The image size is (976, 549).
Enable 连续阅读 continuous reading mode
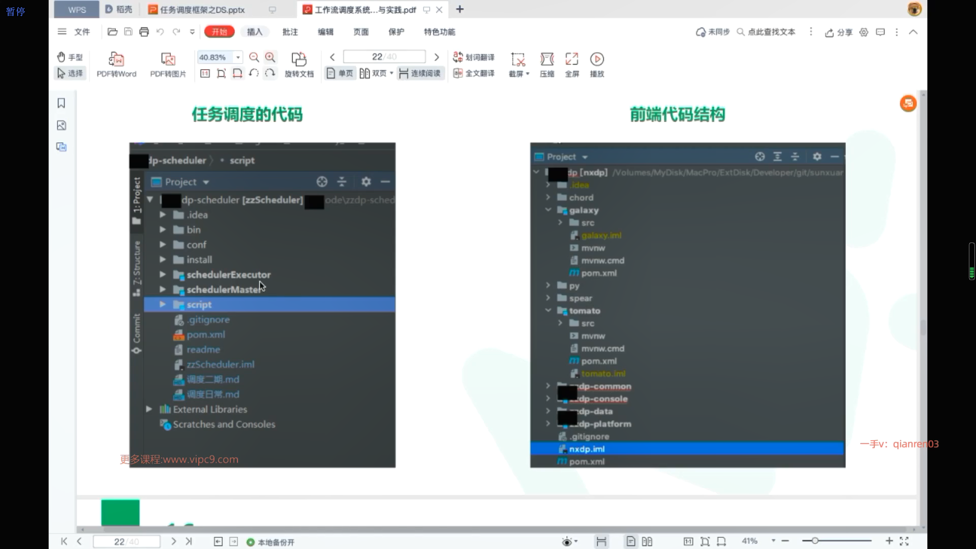(x=420, y=74)
